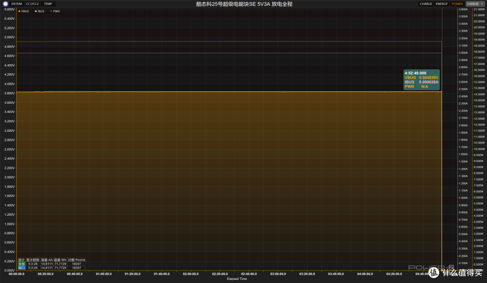Select the blue 窗口 statistics row label
Screen dimensions: 487x283
click(x=22, y=268)
